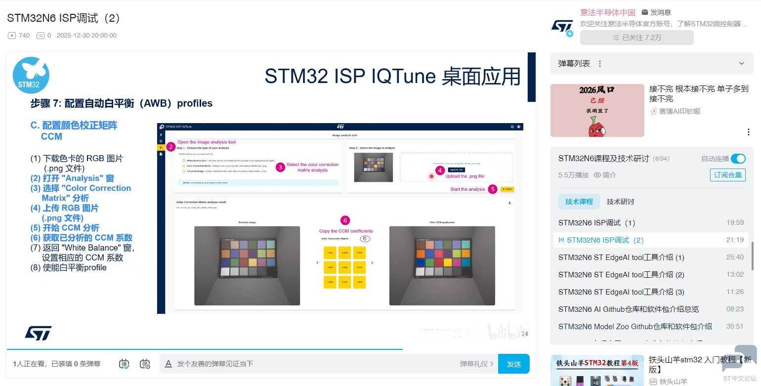Play 'STM32N6 ST EdgeAI tool工具介绍 (3)'

click(x=651, y=292)
